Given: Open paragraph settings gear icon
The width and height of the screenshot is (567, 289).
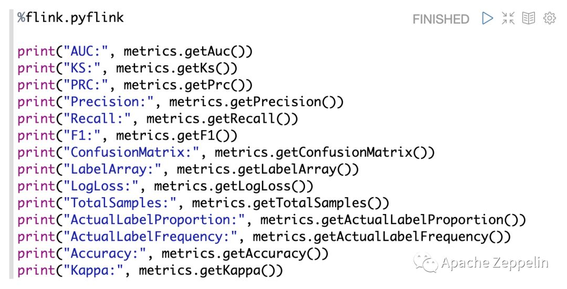Looking at the screenshot, I should point(549,18).
